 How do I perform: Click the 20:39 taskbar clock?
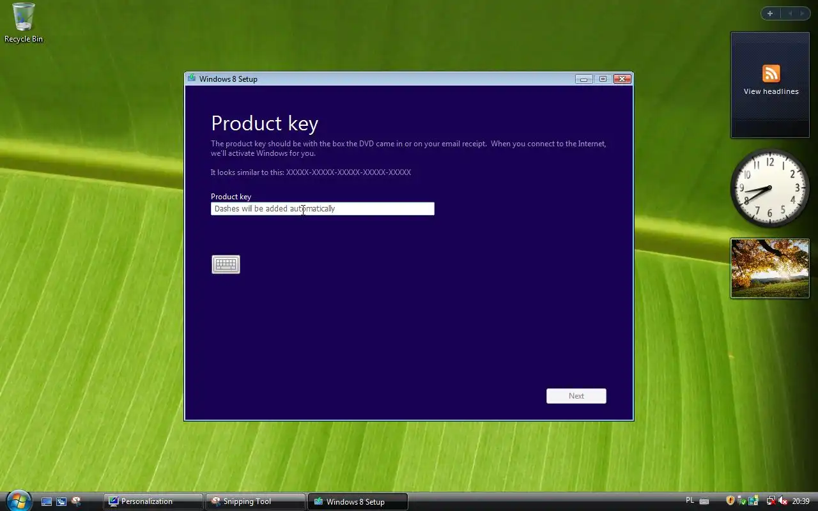801,501
